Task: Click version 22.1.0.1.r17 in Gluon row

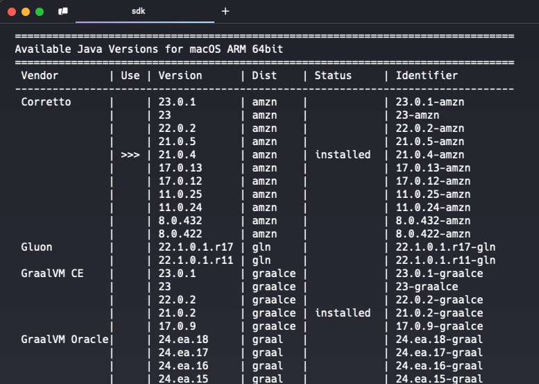Action: point(196,247)
